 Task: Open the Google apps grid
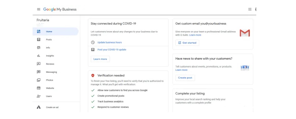tap(250, 9)
